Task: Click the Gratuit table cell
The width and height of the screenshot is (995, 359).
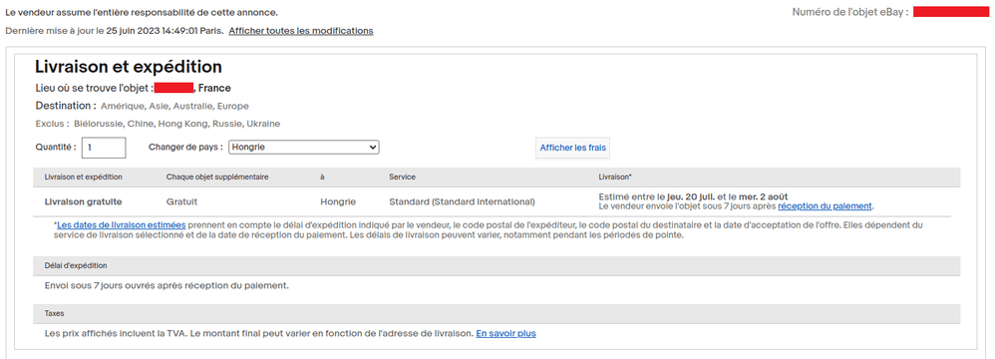Action: point(181,201)
